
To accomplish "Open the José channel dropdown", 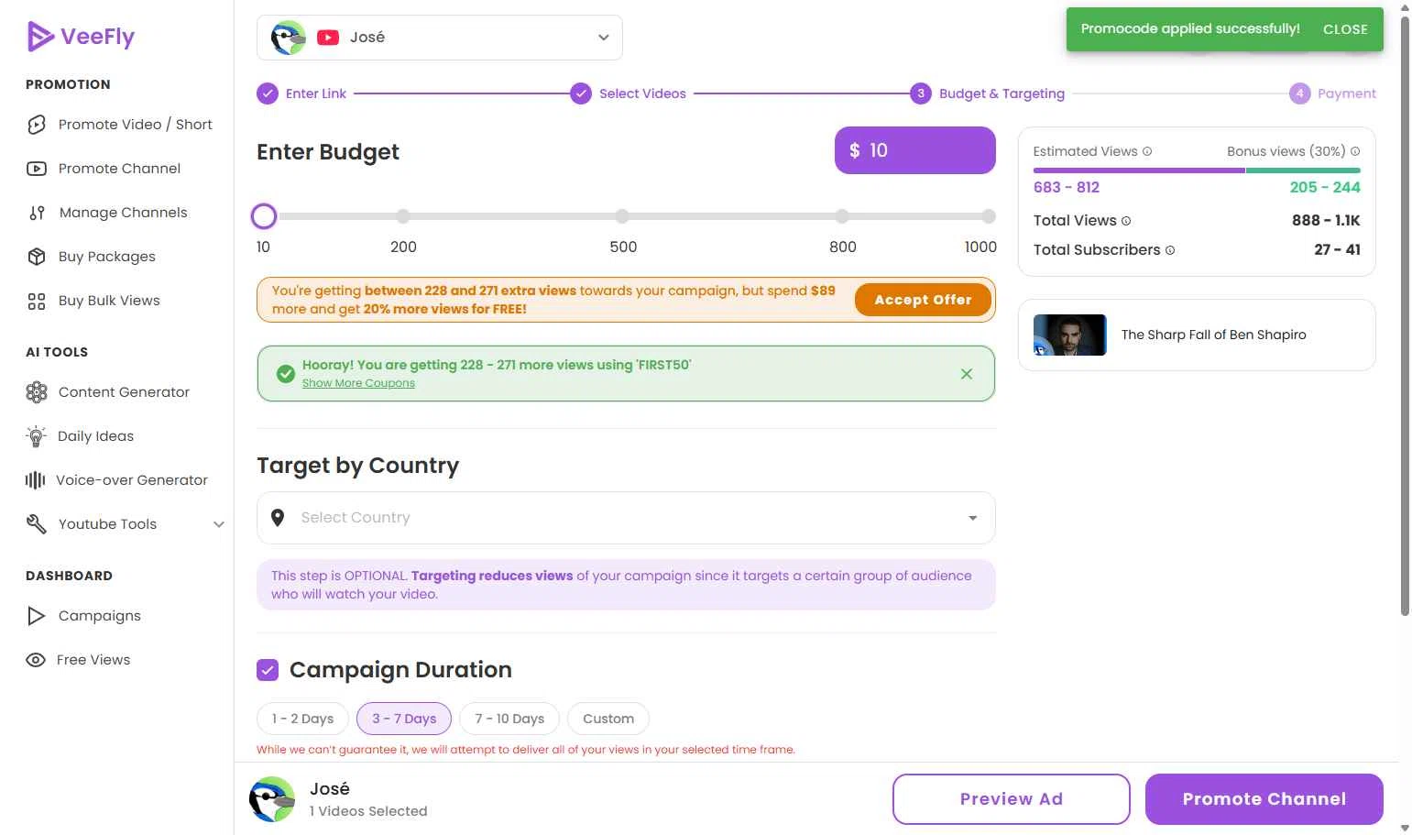I will (440, 38).
